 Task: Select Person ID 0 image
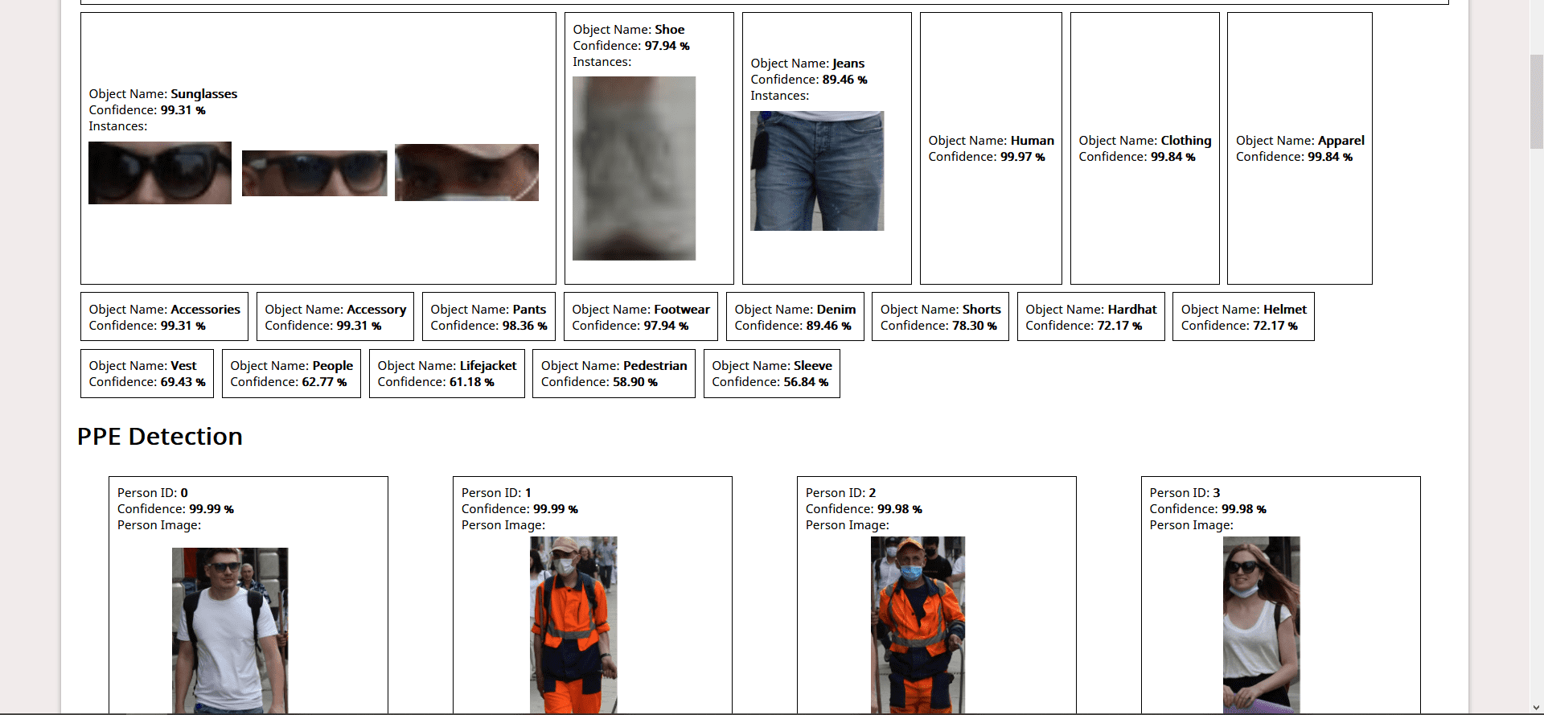pyautogui.click(x=230, y=631)
